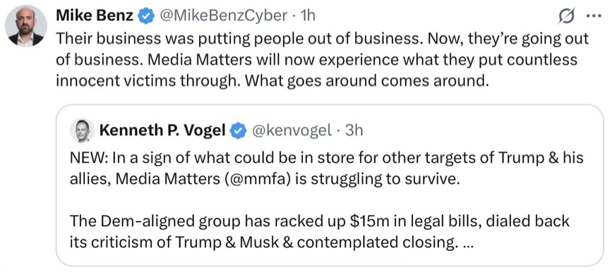Open Kenneth P. Vogel's small avatar
610x272 pixels.
point(82,130)
